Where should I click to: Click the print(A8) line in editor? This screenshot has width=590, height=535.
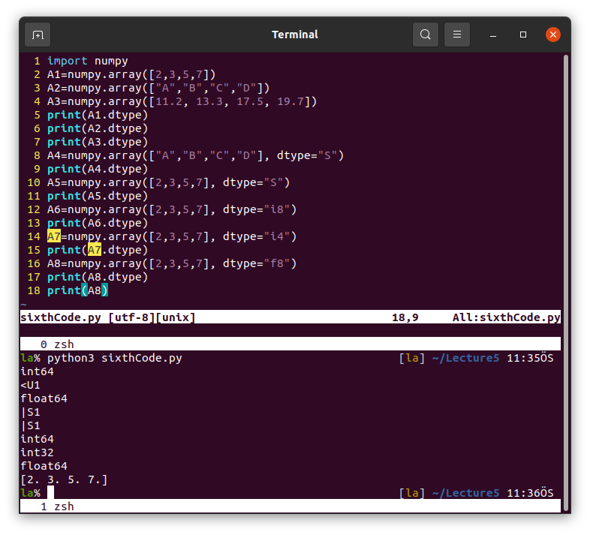78,290
